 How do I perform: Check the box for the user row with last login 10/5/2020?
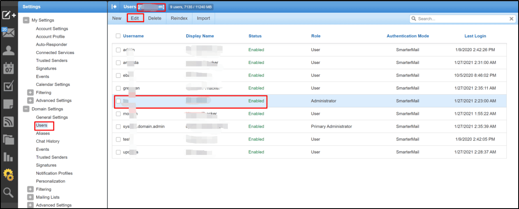[118, 75]
